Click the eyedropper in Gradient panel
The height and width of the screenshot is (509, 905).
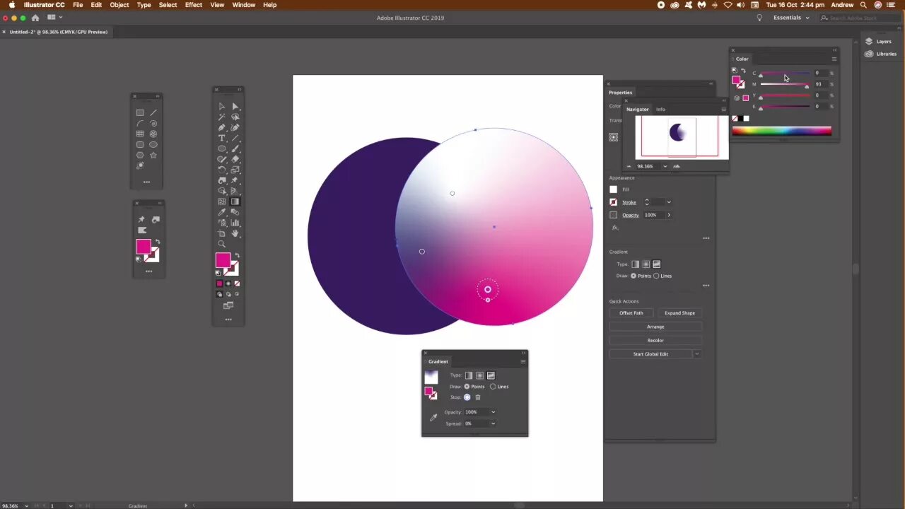click(433, 418)
